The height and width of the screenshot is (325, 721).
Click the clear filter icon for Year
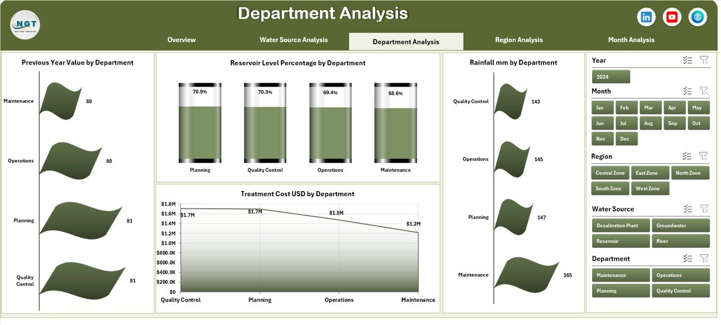coord(704,60)
